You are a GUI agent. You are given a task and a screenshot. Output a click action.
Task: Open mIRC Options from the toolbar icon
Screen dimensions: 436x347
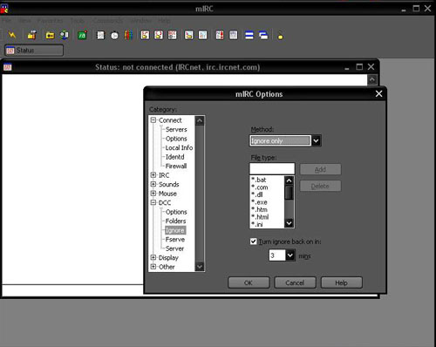(31, 35)
